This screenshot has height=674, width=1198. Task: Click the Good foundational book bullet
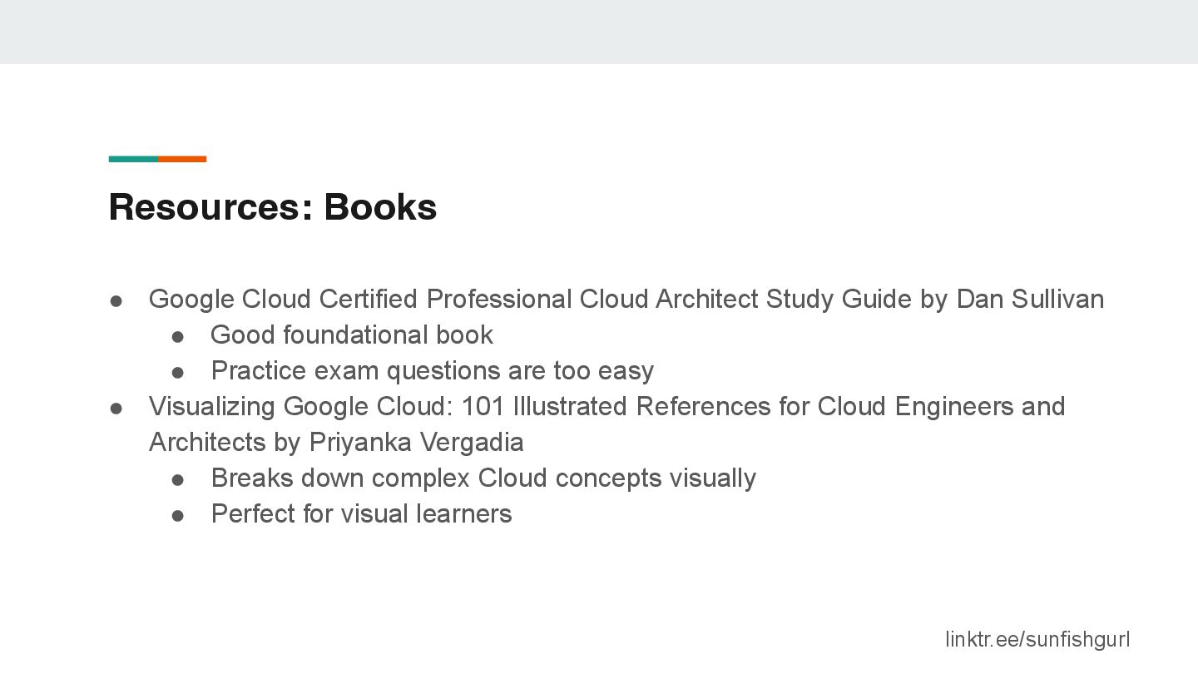point(352,335)
